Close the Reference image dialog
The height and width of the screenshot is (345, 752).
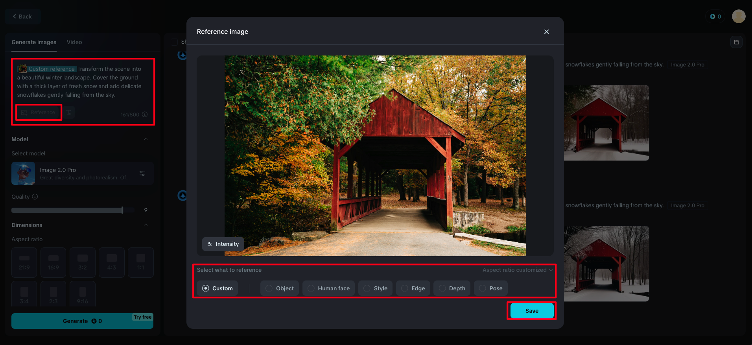(546, 32)
